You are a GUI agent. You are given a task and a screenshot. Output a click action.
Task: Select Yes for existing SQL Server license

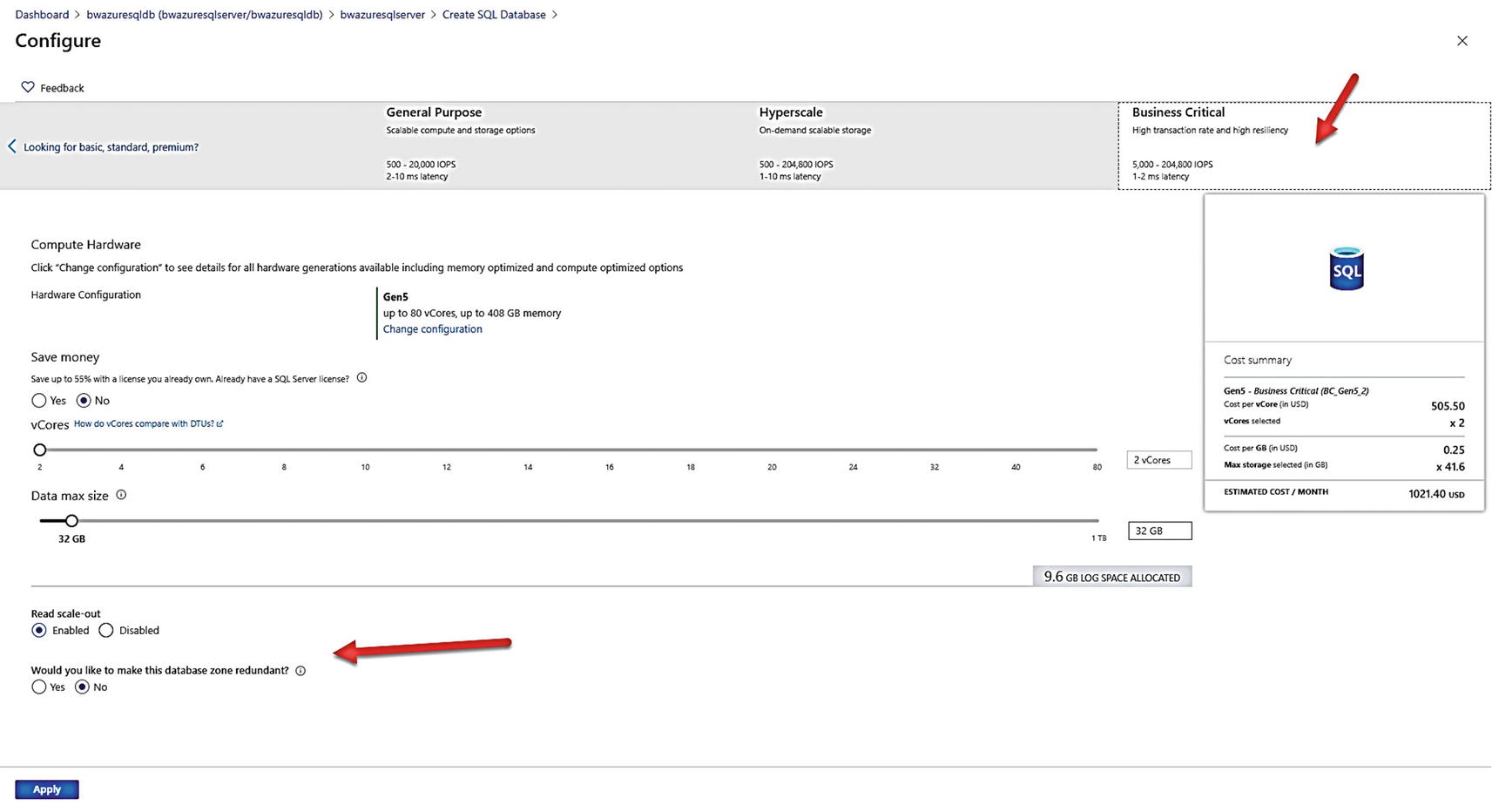39,401
